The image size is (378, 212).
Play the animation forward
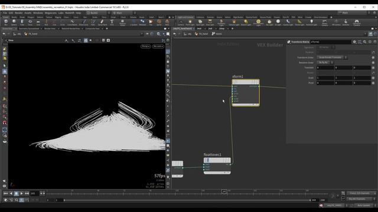coord(21,193)
